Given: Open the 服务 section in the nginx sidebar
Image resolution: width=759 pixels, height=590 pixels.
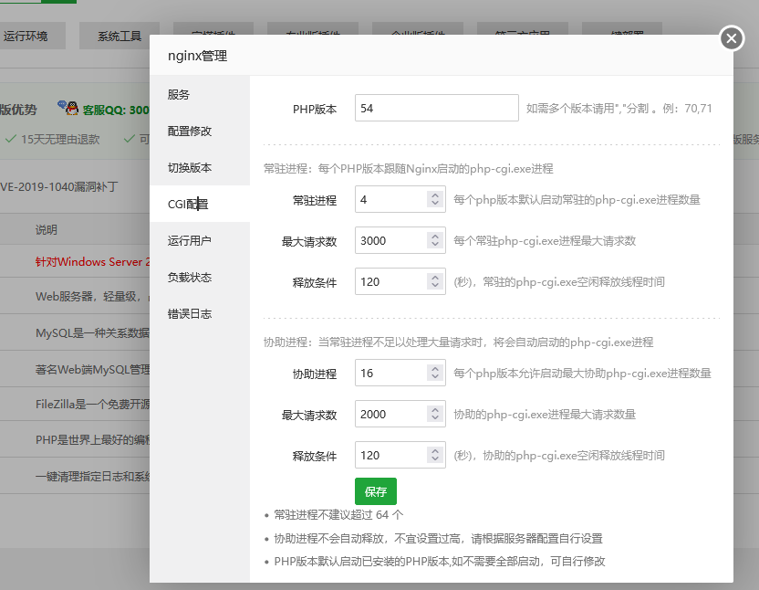Looking at the screenshot, I should 200,95.
